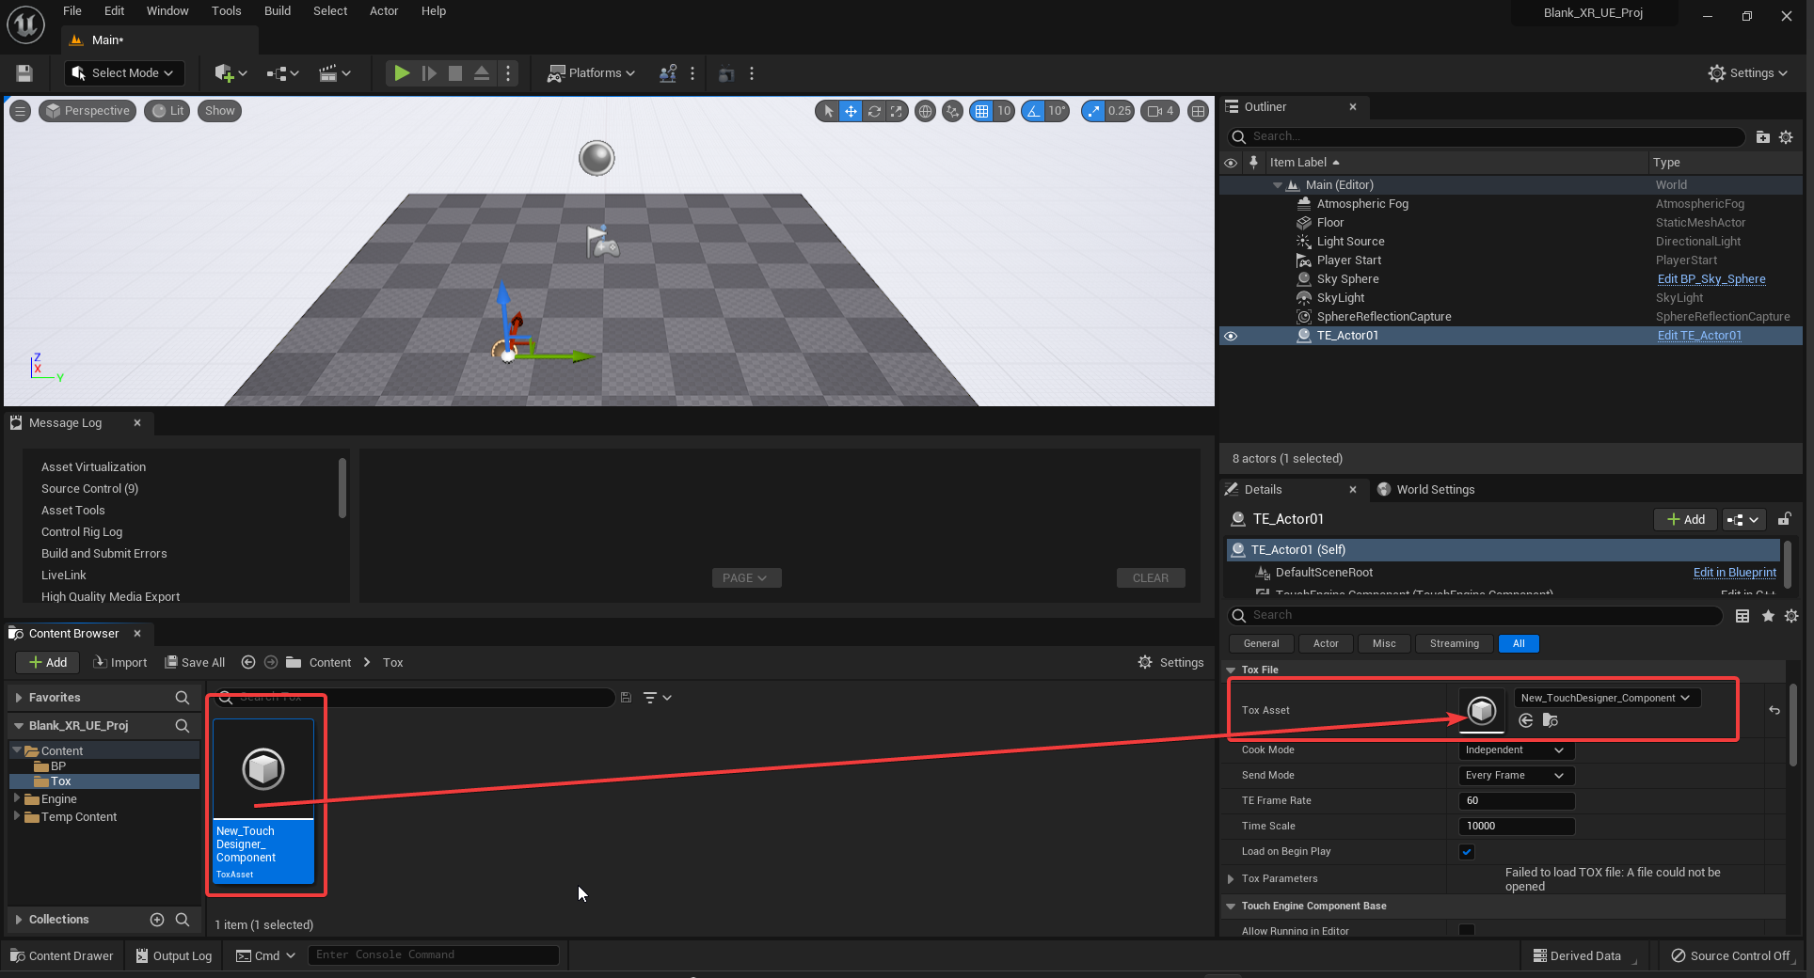This screenshot has width=1814, height=978.
Task: Click the Message Log CLEAR button
Action: [1151, 578]
